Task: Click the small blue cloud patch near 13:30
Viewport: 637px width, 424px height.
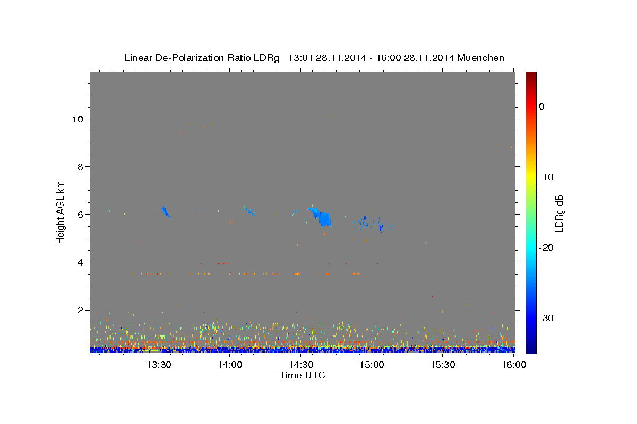Action: pyautogui.click(x=166, y=212)
